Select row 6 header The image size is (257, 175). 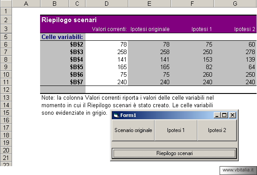tap(6, 44)
